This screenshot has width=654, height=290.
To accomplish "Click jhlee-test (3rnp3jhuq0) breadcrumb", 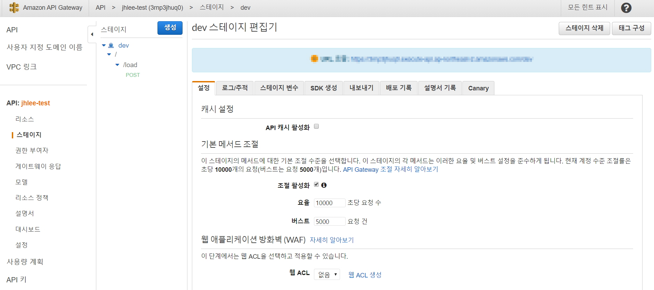I will point(152,8).
